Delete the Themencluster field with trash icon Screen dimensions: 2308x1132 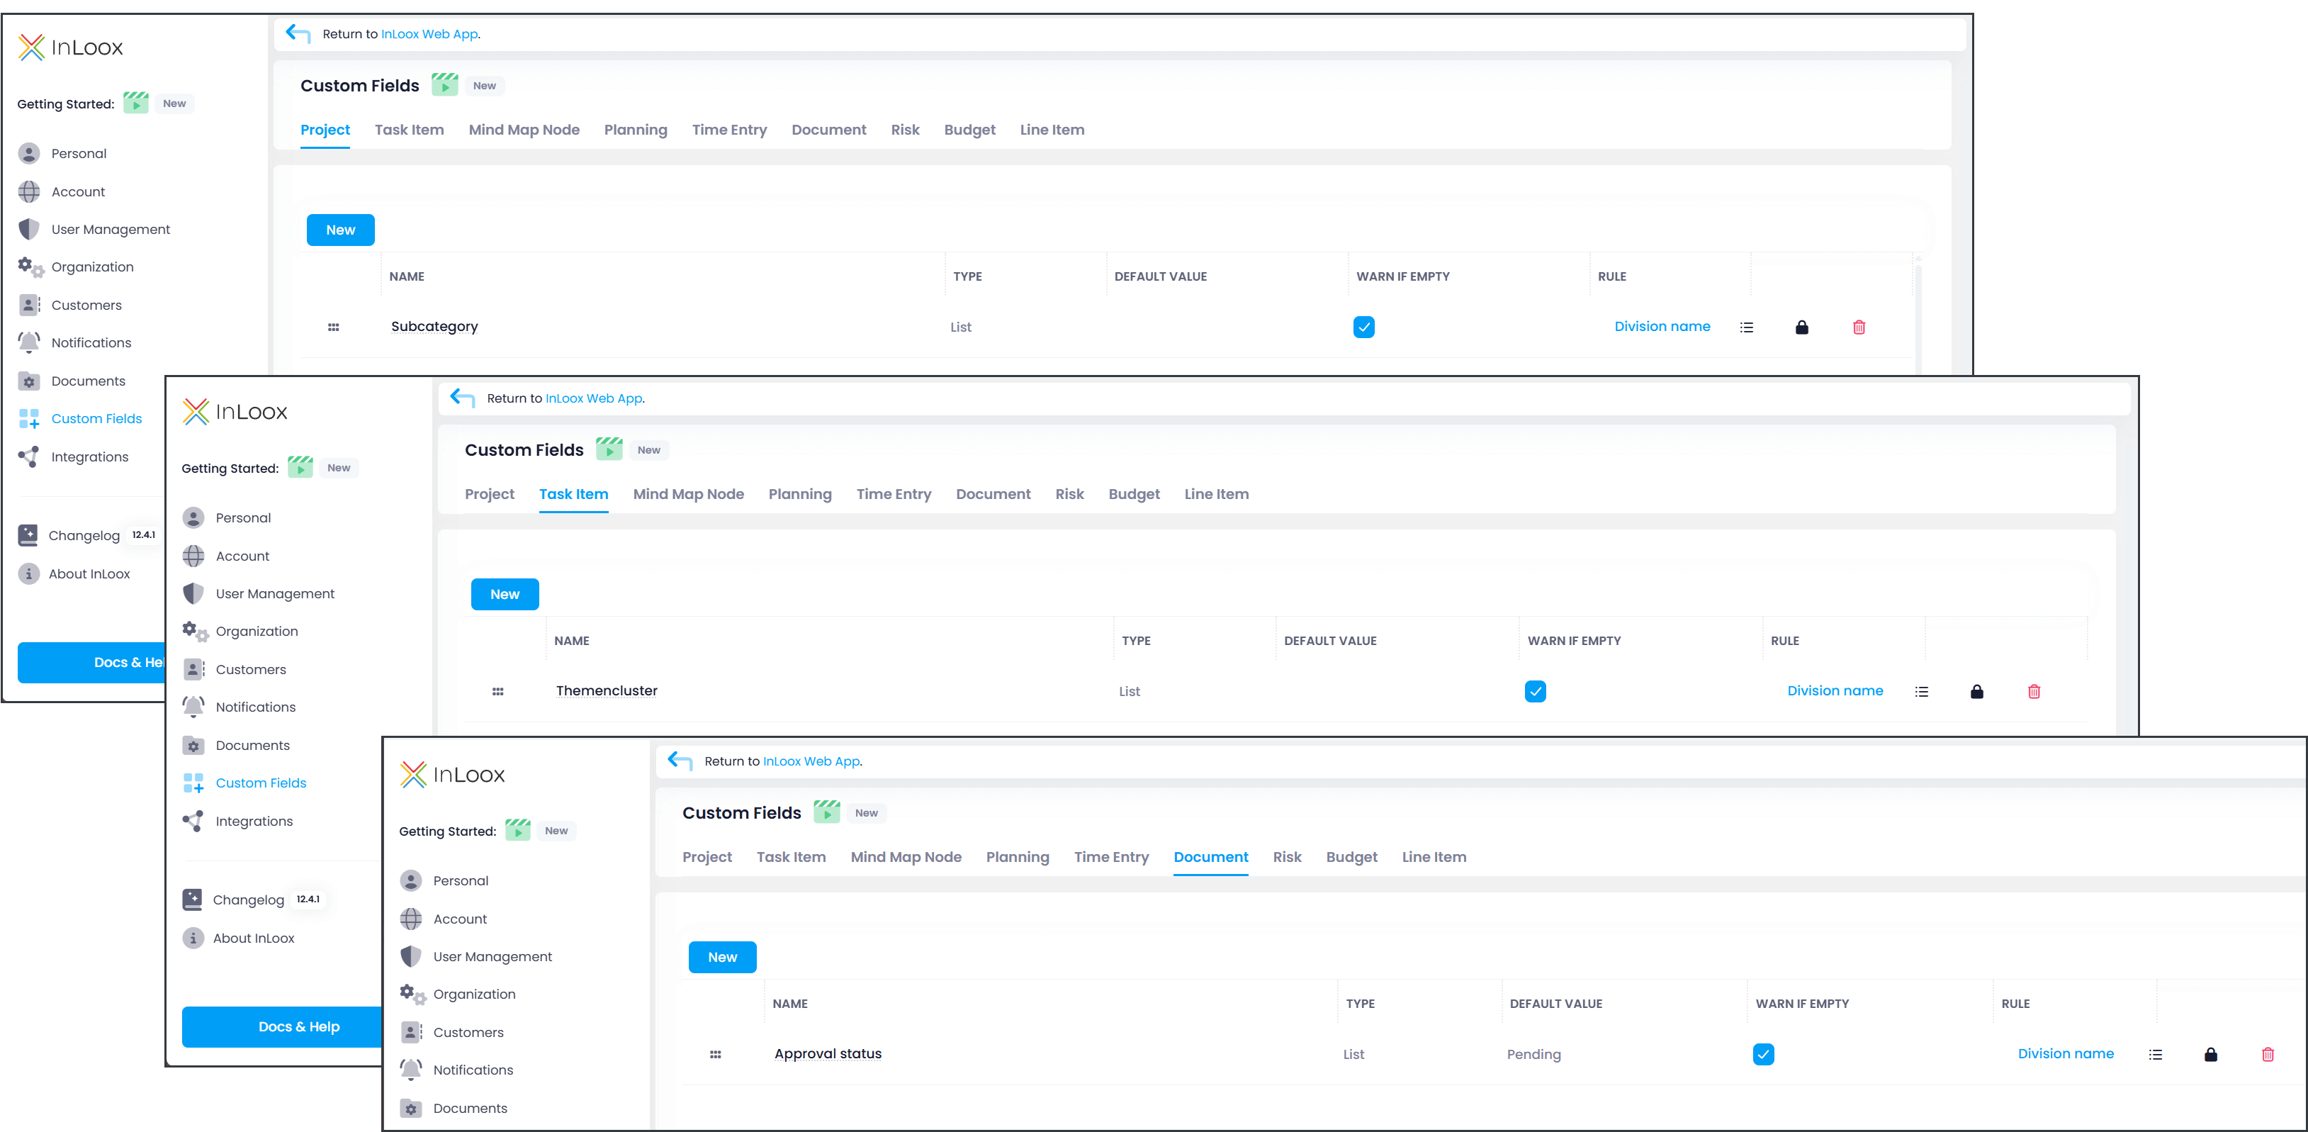(2034, 691)
